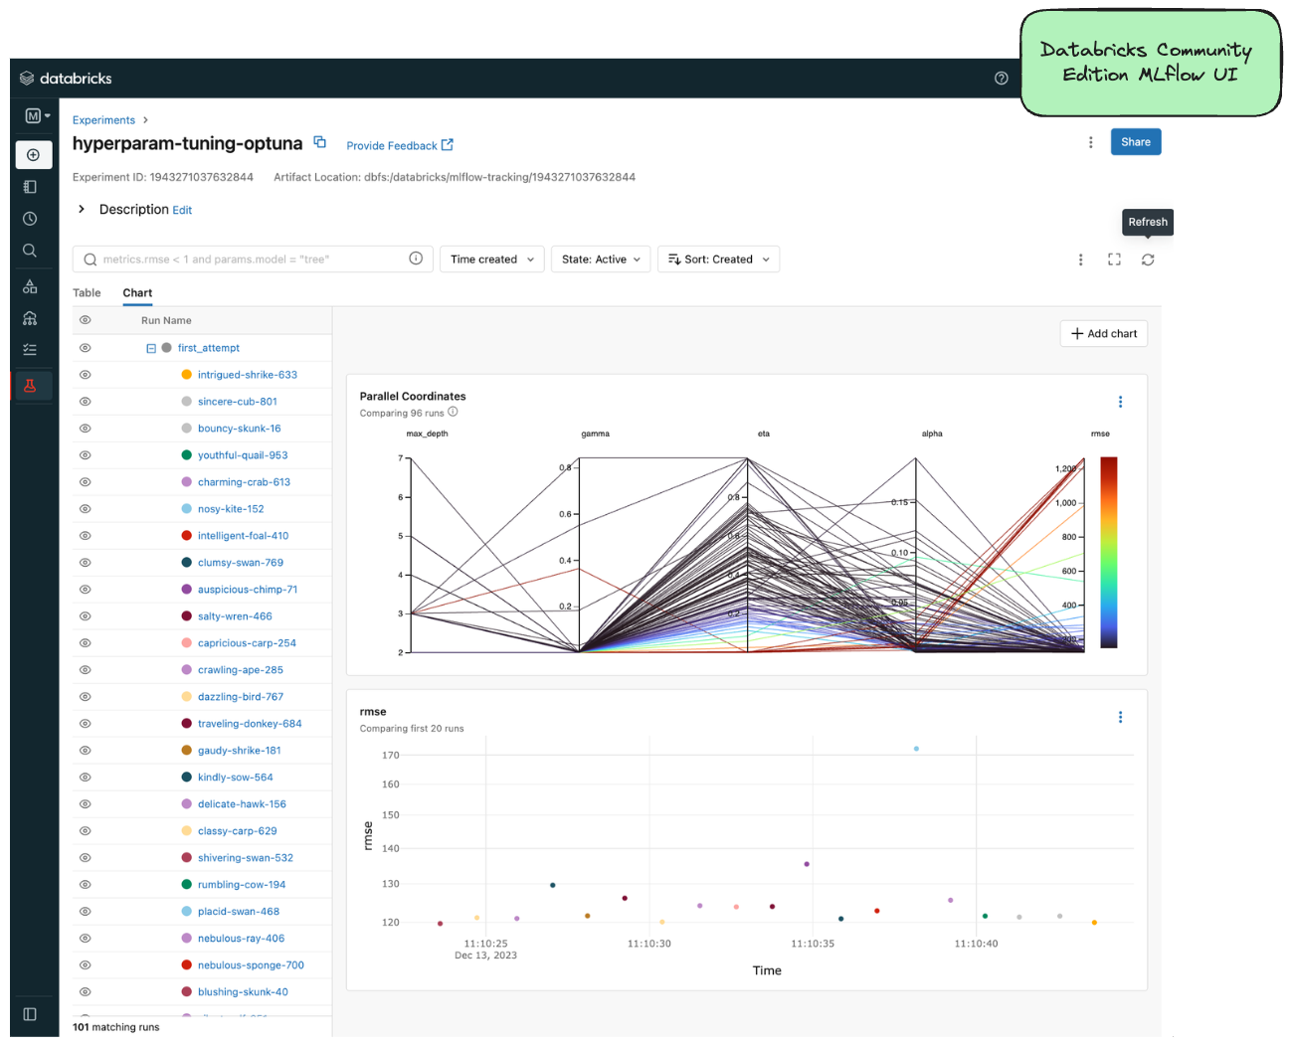Open run dazzling-bird-767
Viewport: 1290px width, 1046px height.
(x=241, y=697)
